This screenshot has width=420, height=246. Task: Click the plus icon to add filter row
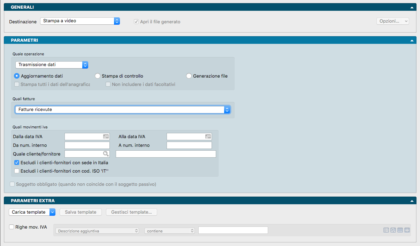coord(407,230)
